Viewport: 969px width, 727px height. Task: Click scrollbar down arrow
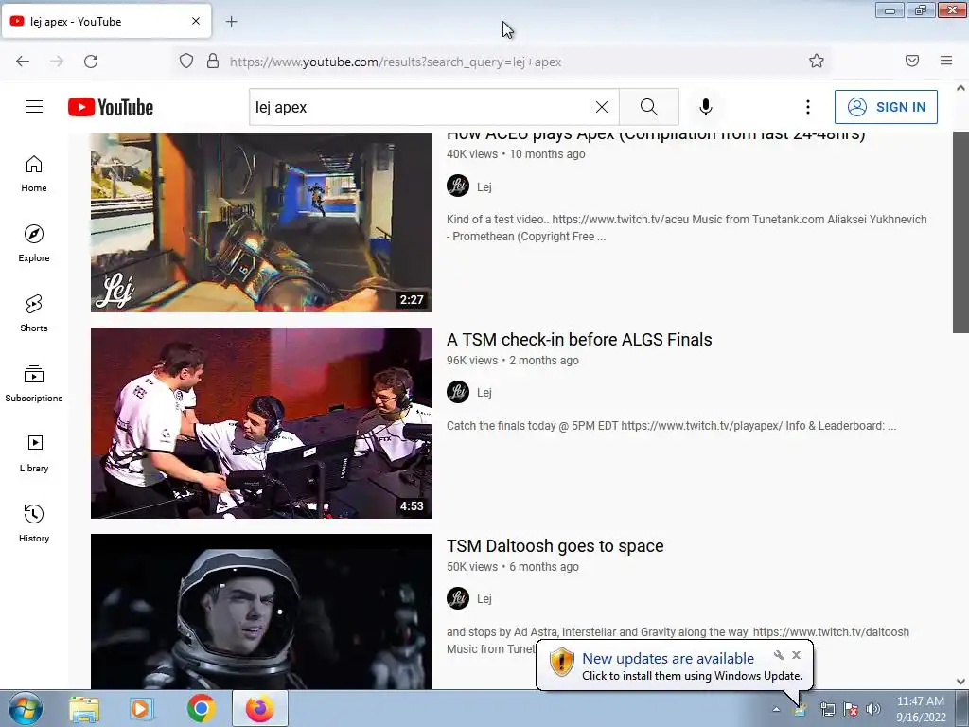point(960,682)
